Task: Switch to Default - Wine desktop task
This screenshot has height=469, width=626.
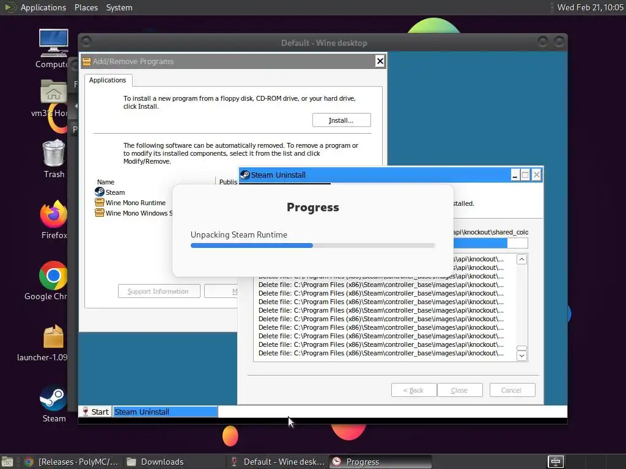Action: pos(278,462)
